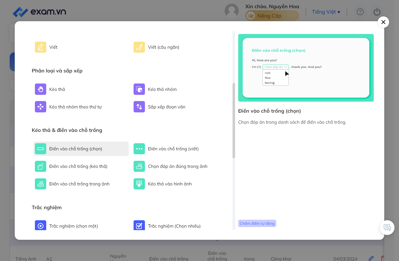399x261 pixels.
Task: Select the Kéo thả nhóm icon
Action: pos(139,89)
